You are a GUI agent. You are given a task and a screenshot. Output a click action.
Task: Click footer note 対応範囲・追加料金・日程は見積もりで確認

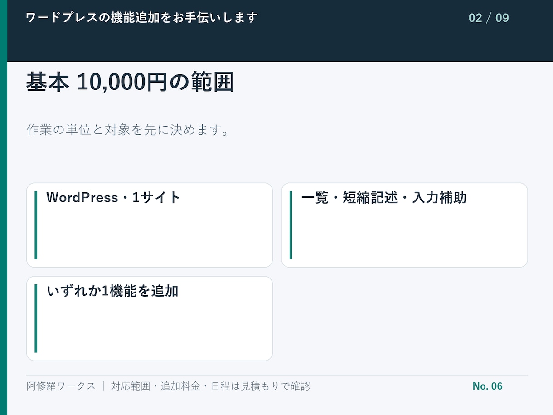pyautogui.click(x=210, y=386)
